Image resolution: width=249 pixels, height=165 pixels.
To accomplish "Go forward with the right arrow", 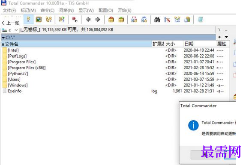I will [98, 20].
